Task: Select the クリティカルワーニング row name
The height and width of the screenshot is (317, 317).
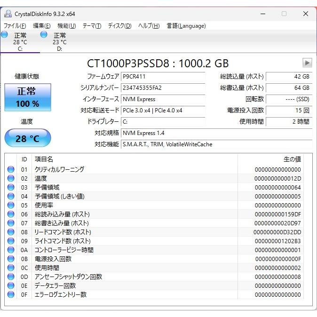Action: coord(59,169)
